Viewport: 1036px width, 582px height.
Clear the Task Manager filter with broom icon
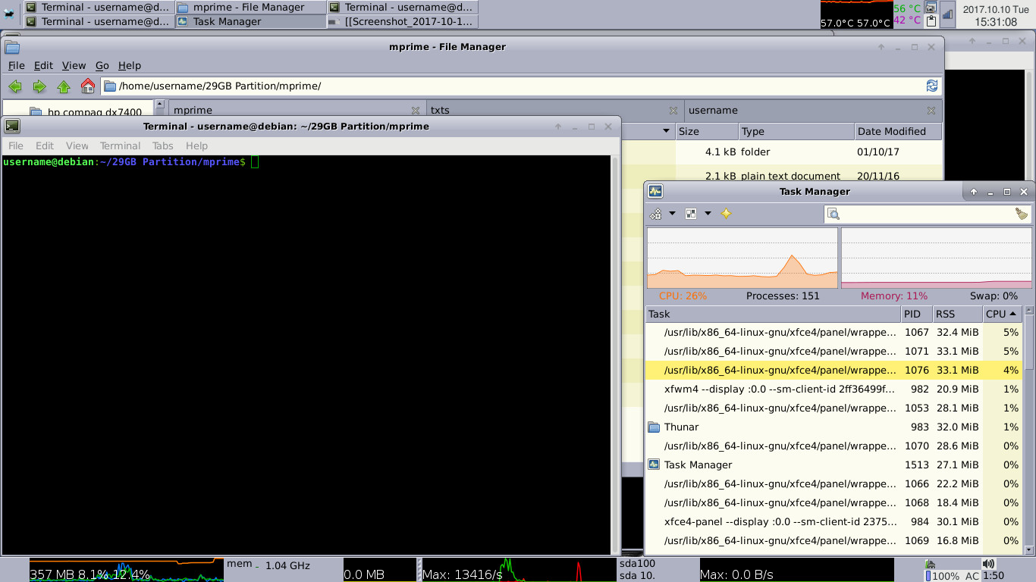click(1022, 214)
